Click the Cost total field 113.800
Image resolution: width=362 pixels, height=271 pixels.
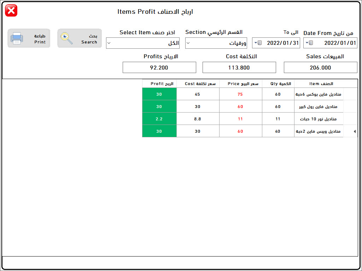coord(239,67)
